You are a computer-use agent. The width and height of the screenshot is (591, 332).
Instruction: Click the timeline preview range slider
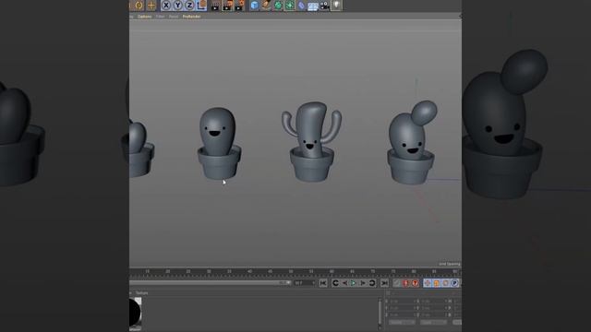(x=210, y=283)
